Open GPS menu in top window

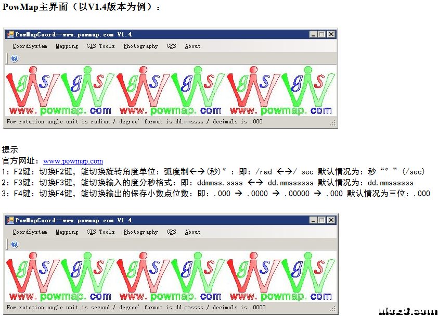coord(171,46)
